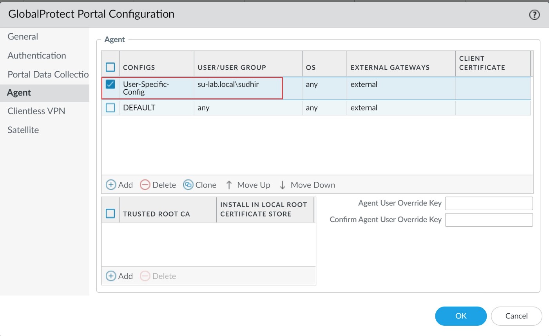This screenshot has width=549, height=336.
Task: Clone the selected agent config
Action: [200, 184]
